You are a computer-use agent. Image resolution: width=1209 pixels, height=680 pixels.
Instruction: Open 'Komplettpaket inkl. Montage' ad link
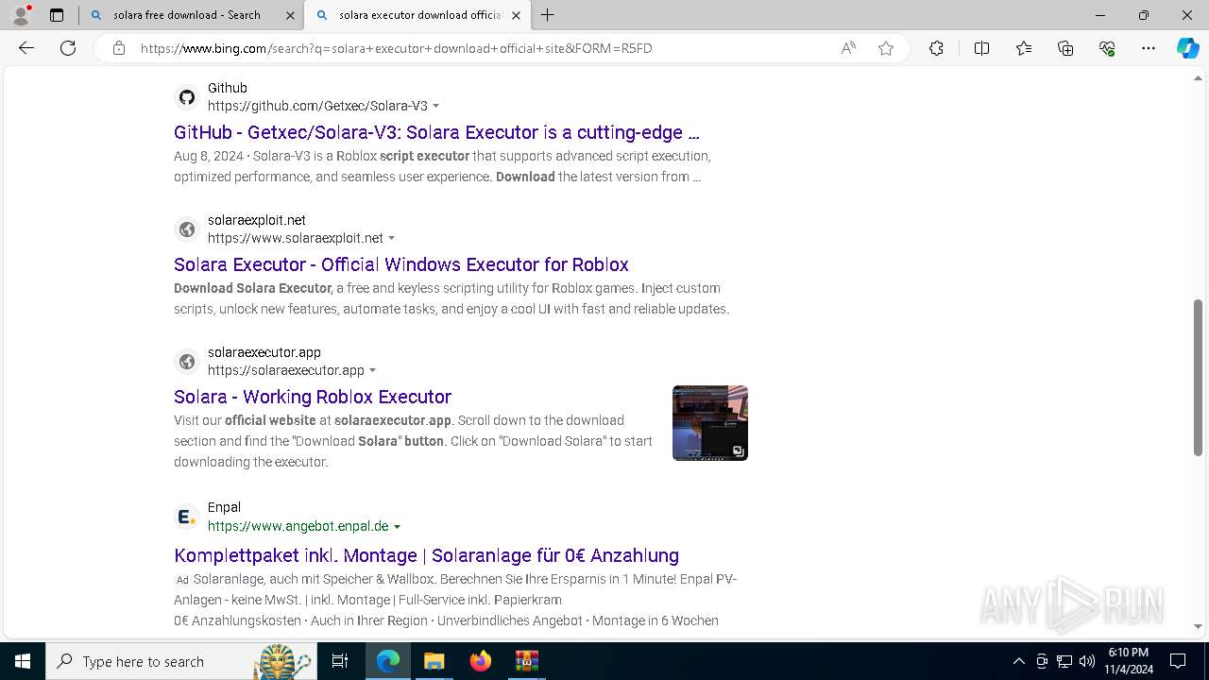pos(426,555)
